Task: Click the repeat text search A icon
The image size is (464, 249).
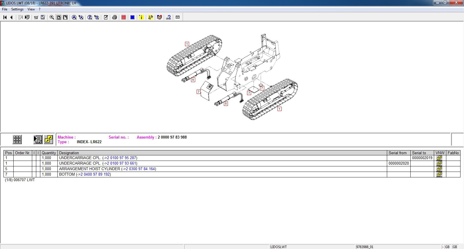Action: point(81,17)
